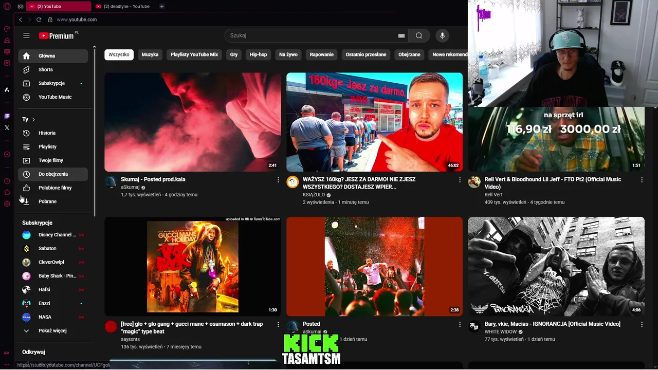
Task: Click the sidebar vertical scrollbar
Action: click(x=94, y=131)
